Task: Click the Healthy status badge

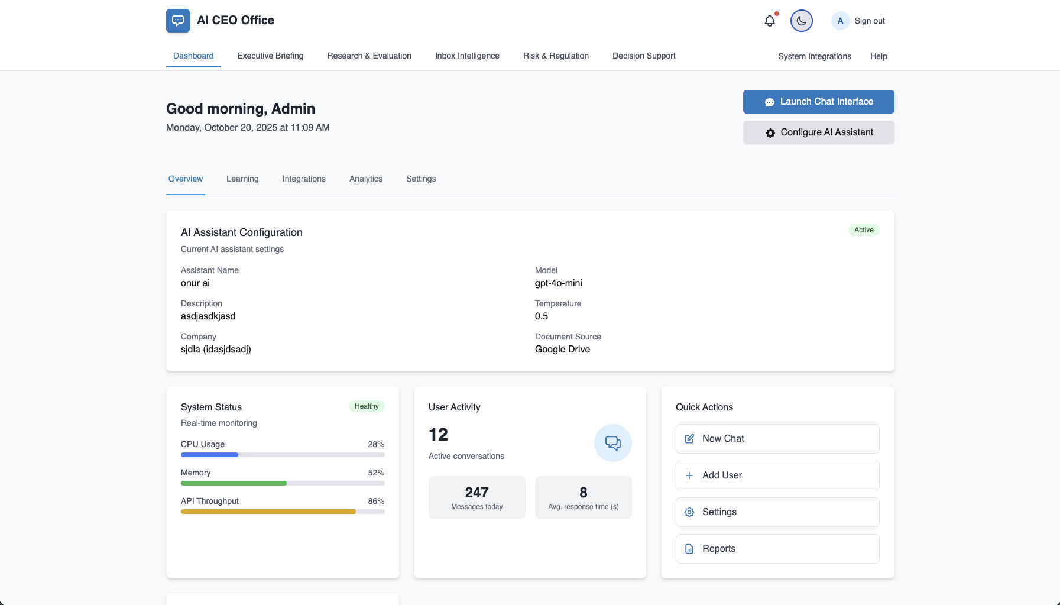Action: [366, 406]
